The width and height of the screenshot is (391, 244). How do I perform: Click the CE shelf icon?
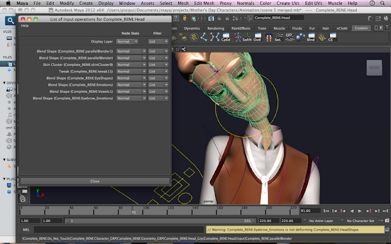[x=332, y=37]
